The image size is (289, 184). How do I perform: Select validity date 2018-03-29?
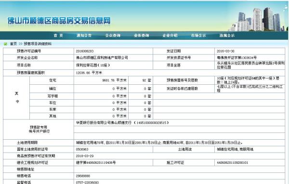point(85,156)
